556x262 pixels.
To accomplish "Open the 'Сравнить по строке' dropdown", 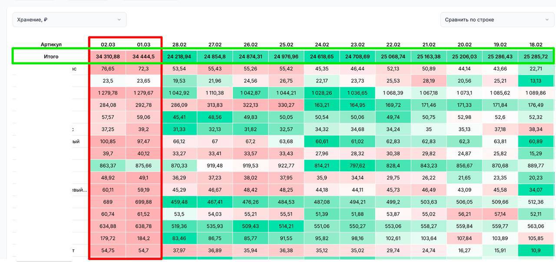I will pos(497,19).
